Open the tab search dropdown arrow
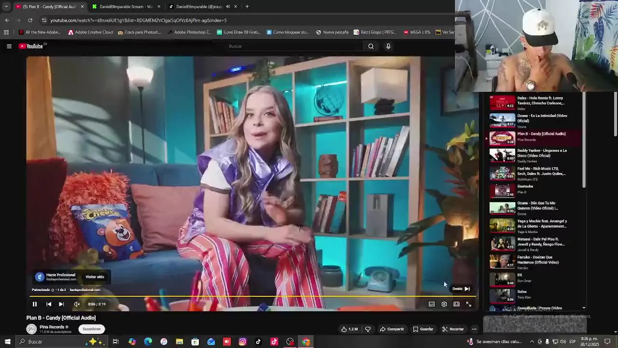This screenshot has height=348, width=618. coord(6,7)
